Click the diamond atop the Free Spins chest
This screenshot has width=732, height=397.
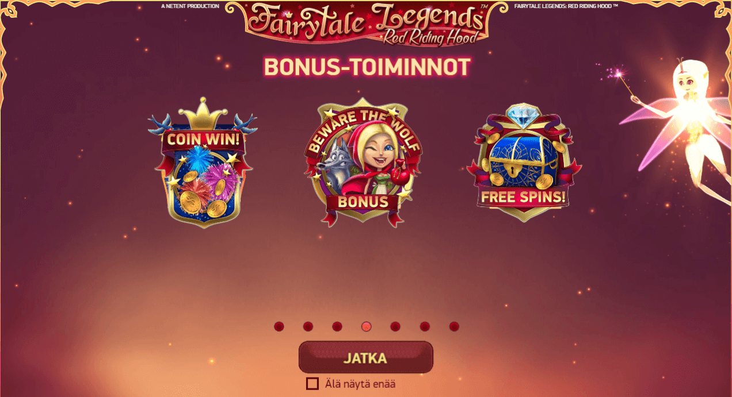524,115
